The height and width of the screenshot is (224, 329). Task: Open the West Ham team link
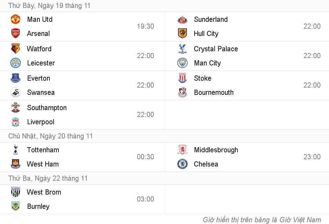click(43, 164)
